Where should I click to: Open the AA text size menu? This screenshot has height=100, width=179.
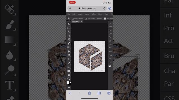(70, 8)
